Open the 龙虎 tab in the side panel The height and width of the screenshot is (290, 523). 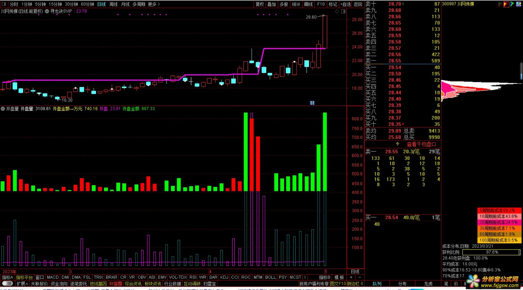[428, 284]
